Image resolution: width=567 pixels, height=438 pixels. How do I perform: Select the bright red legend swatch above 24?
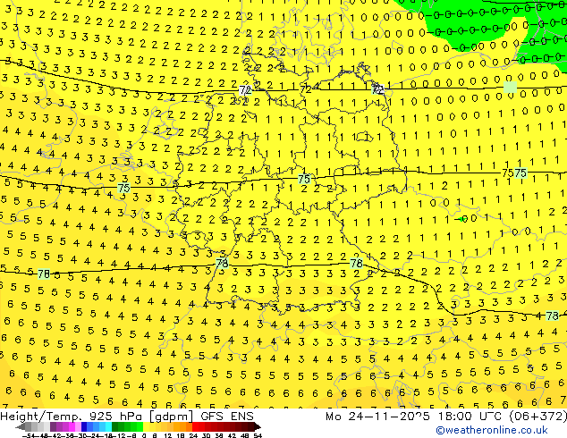[195, 426]
